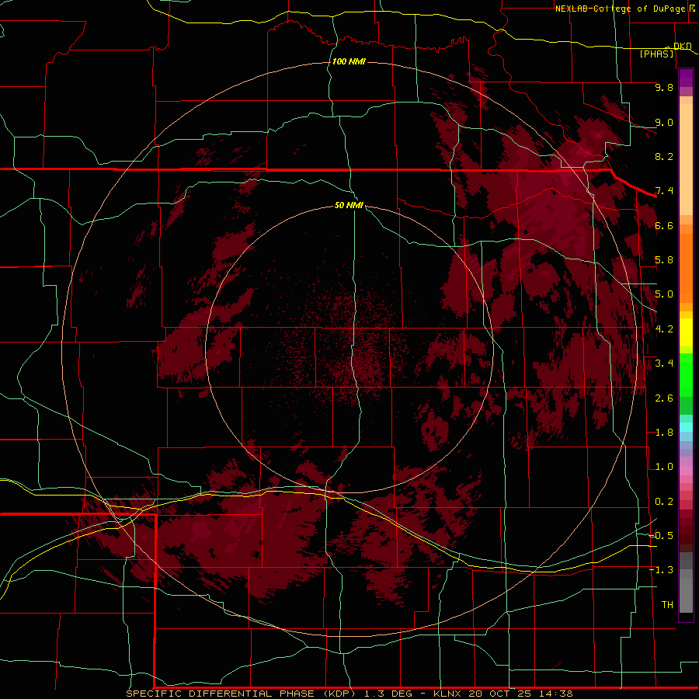Image resolution: width=699 pixels, height=699 pixels.
Task: Click the 7.4 scale value
Action: coord(664,191)
